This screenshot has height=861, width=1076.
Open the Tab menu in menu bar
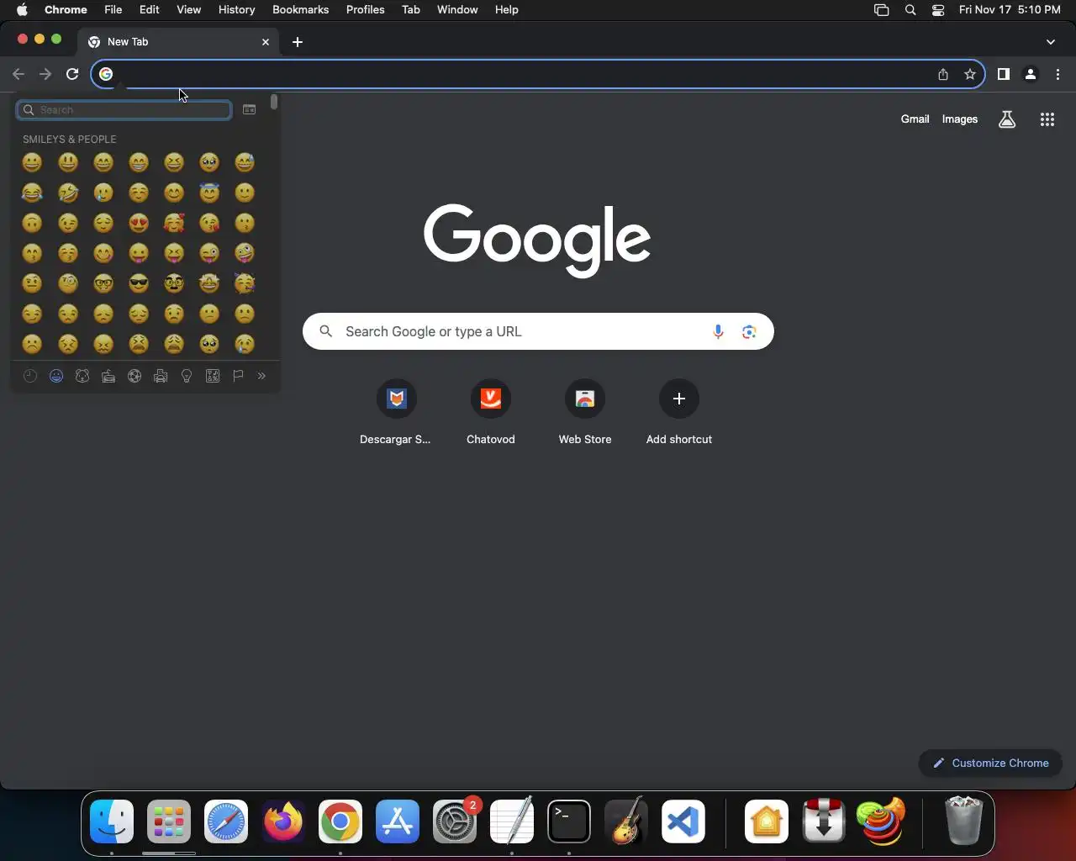pos(411,9)
